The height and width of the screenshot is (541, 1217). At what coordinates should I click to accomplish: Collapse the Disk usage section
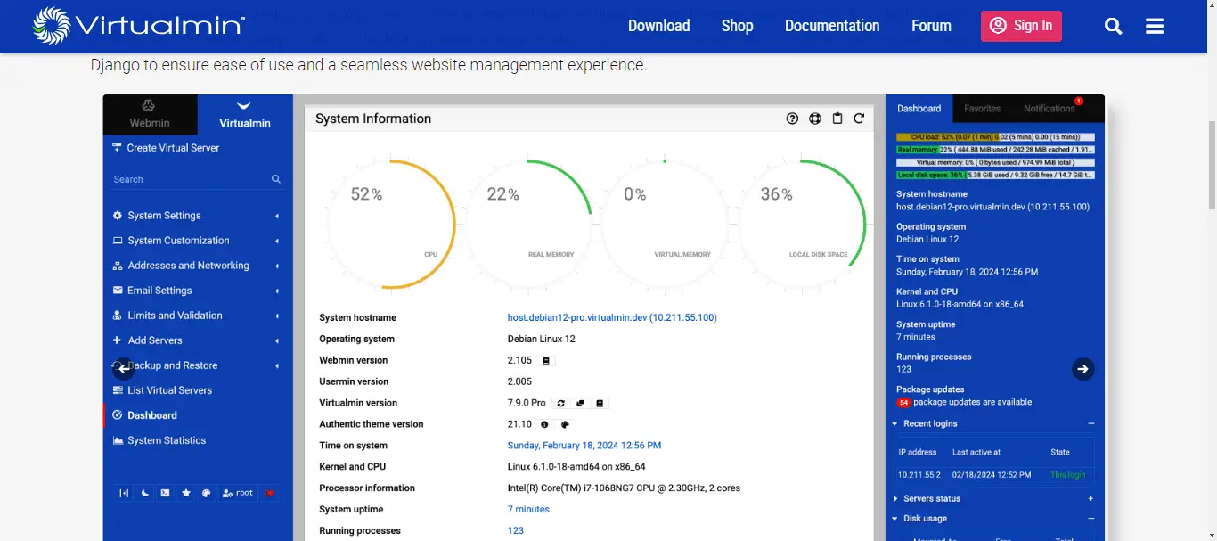pos(1090,519)
